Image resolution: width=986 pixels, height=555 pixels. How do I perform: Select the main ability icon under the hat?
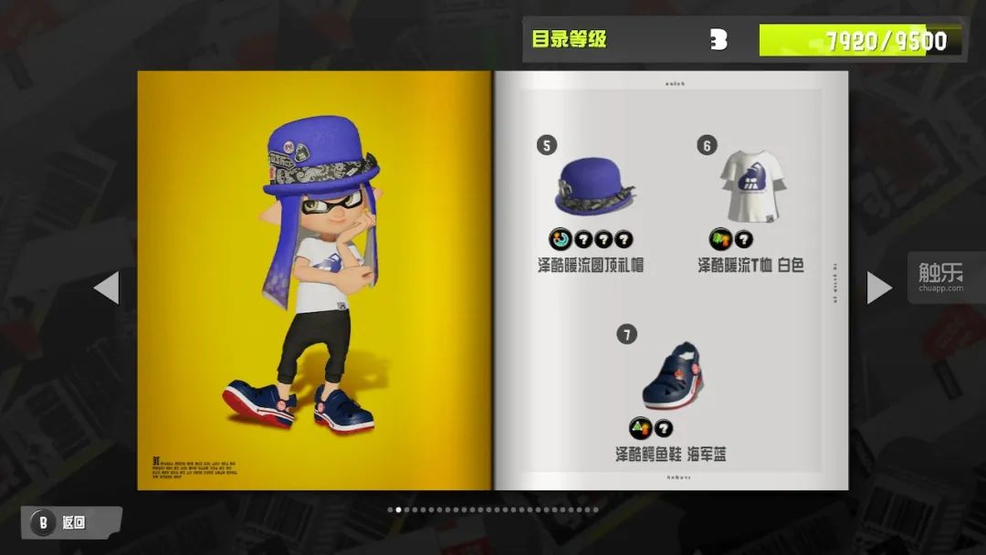pyautogui.click(x=560, y=239)
